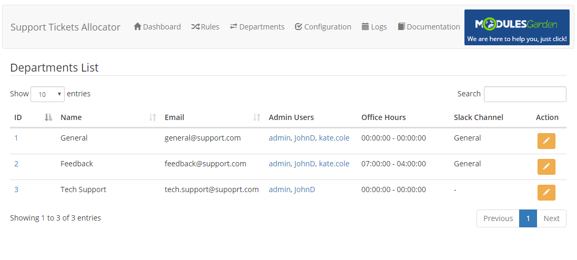Image resolution: width=577 pixels, height=260 pixels.
Task: View the Logs page
Action: point(374,27)
